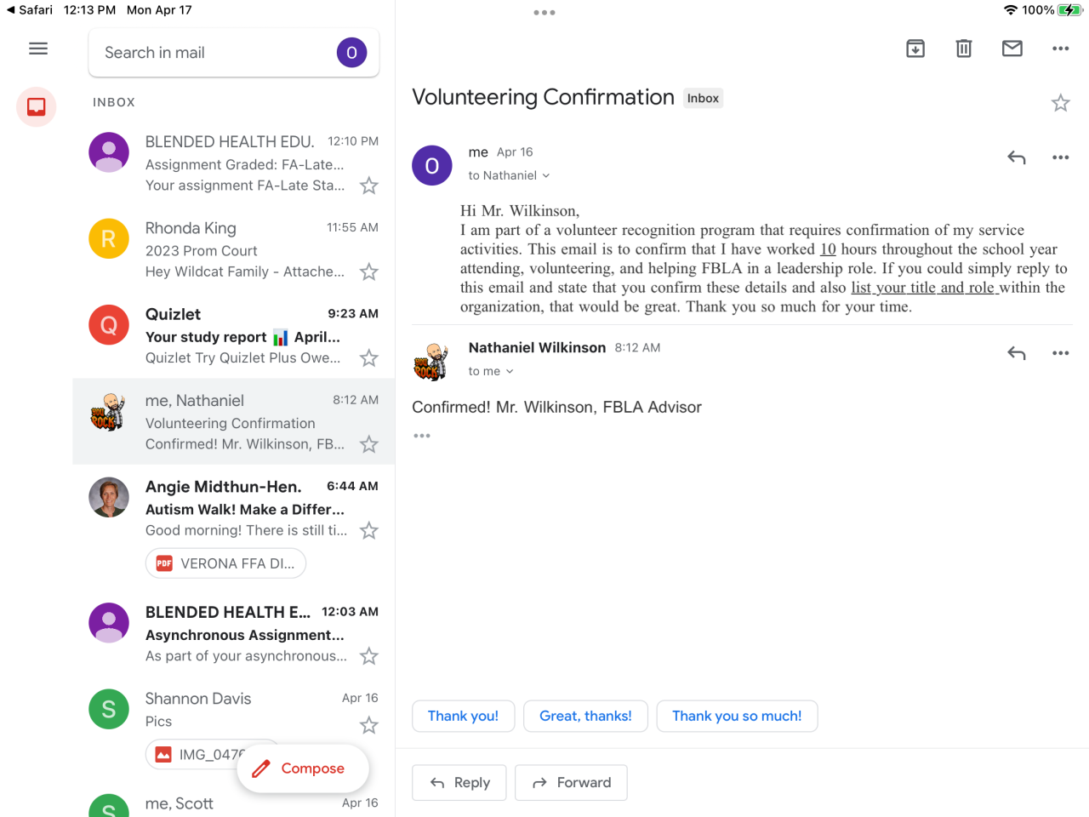Viewport: 1089px width, 817px height.
Task: Expand the 'to Nathaniel' recipient details
Action: coord(509,175)
